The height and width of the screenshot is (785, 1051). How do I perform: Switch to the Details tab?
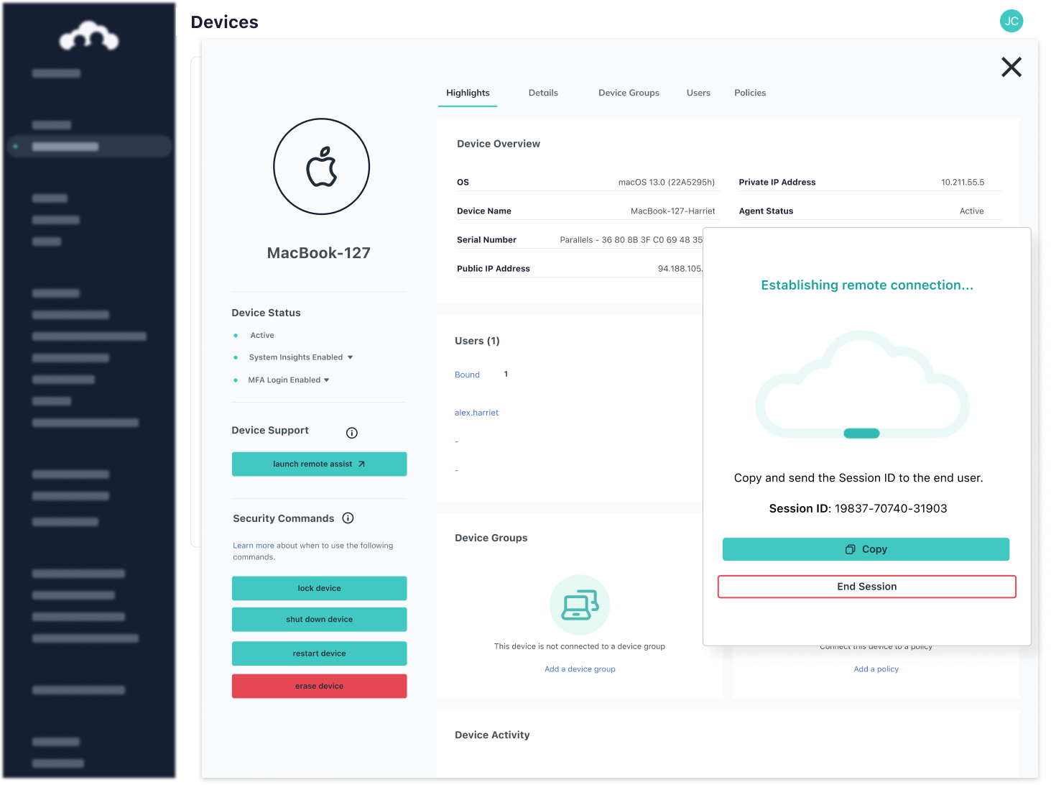[x=543, y=93]
